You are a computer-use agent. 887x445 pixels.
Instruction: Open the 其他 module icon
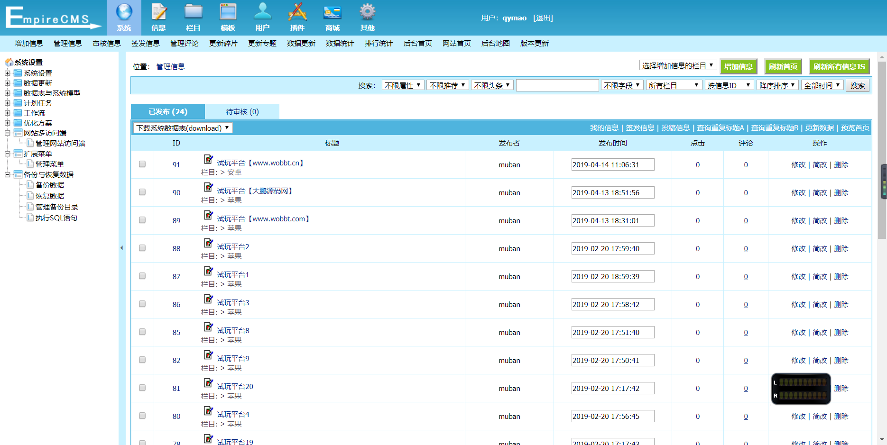[x=367, y=17]
